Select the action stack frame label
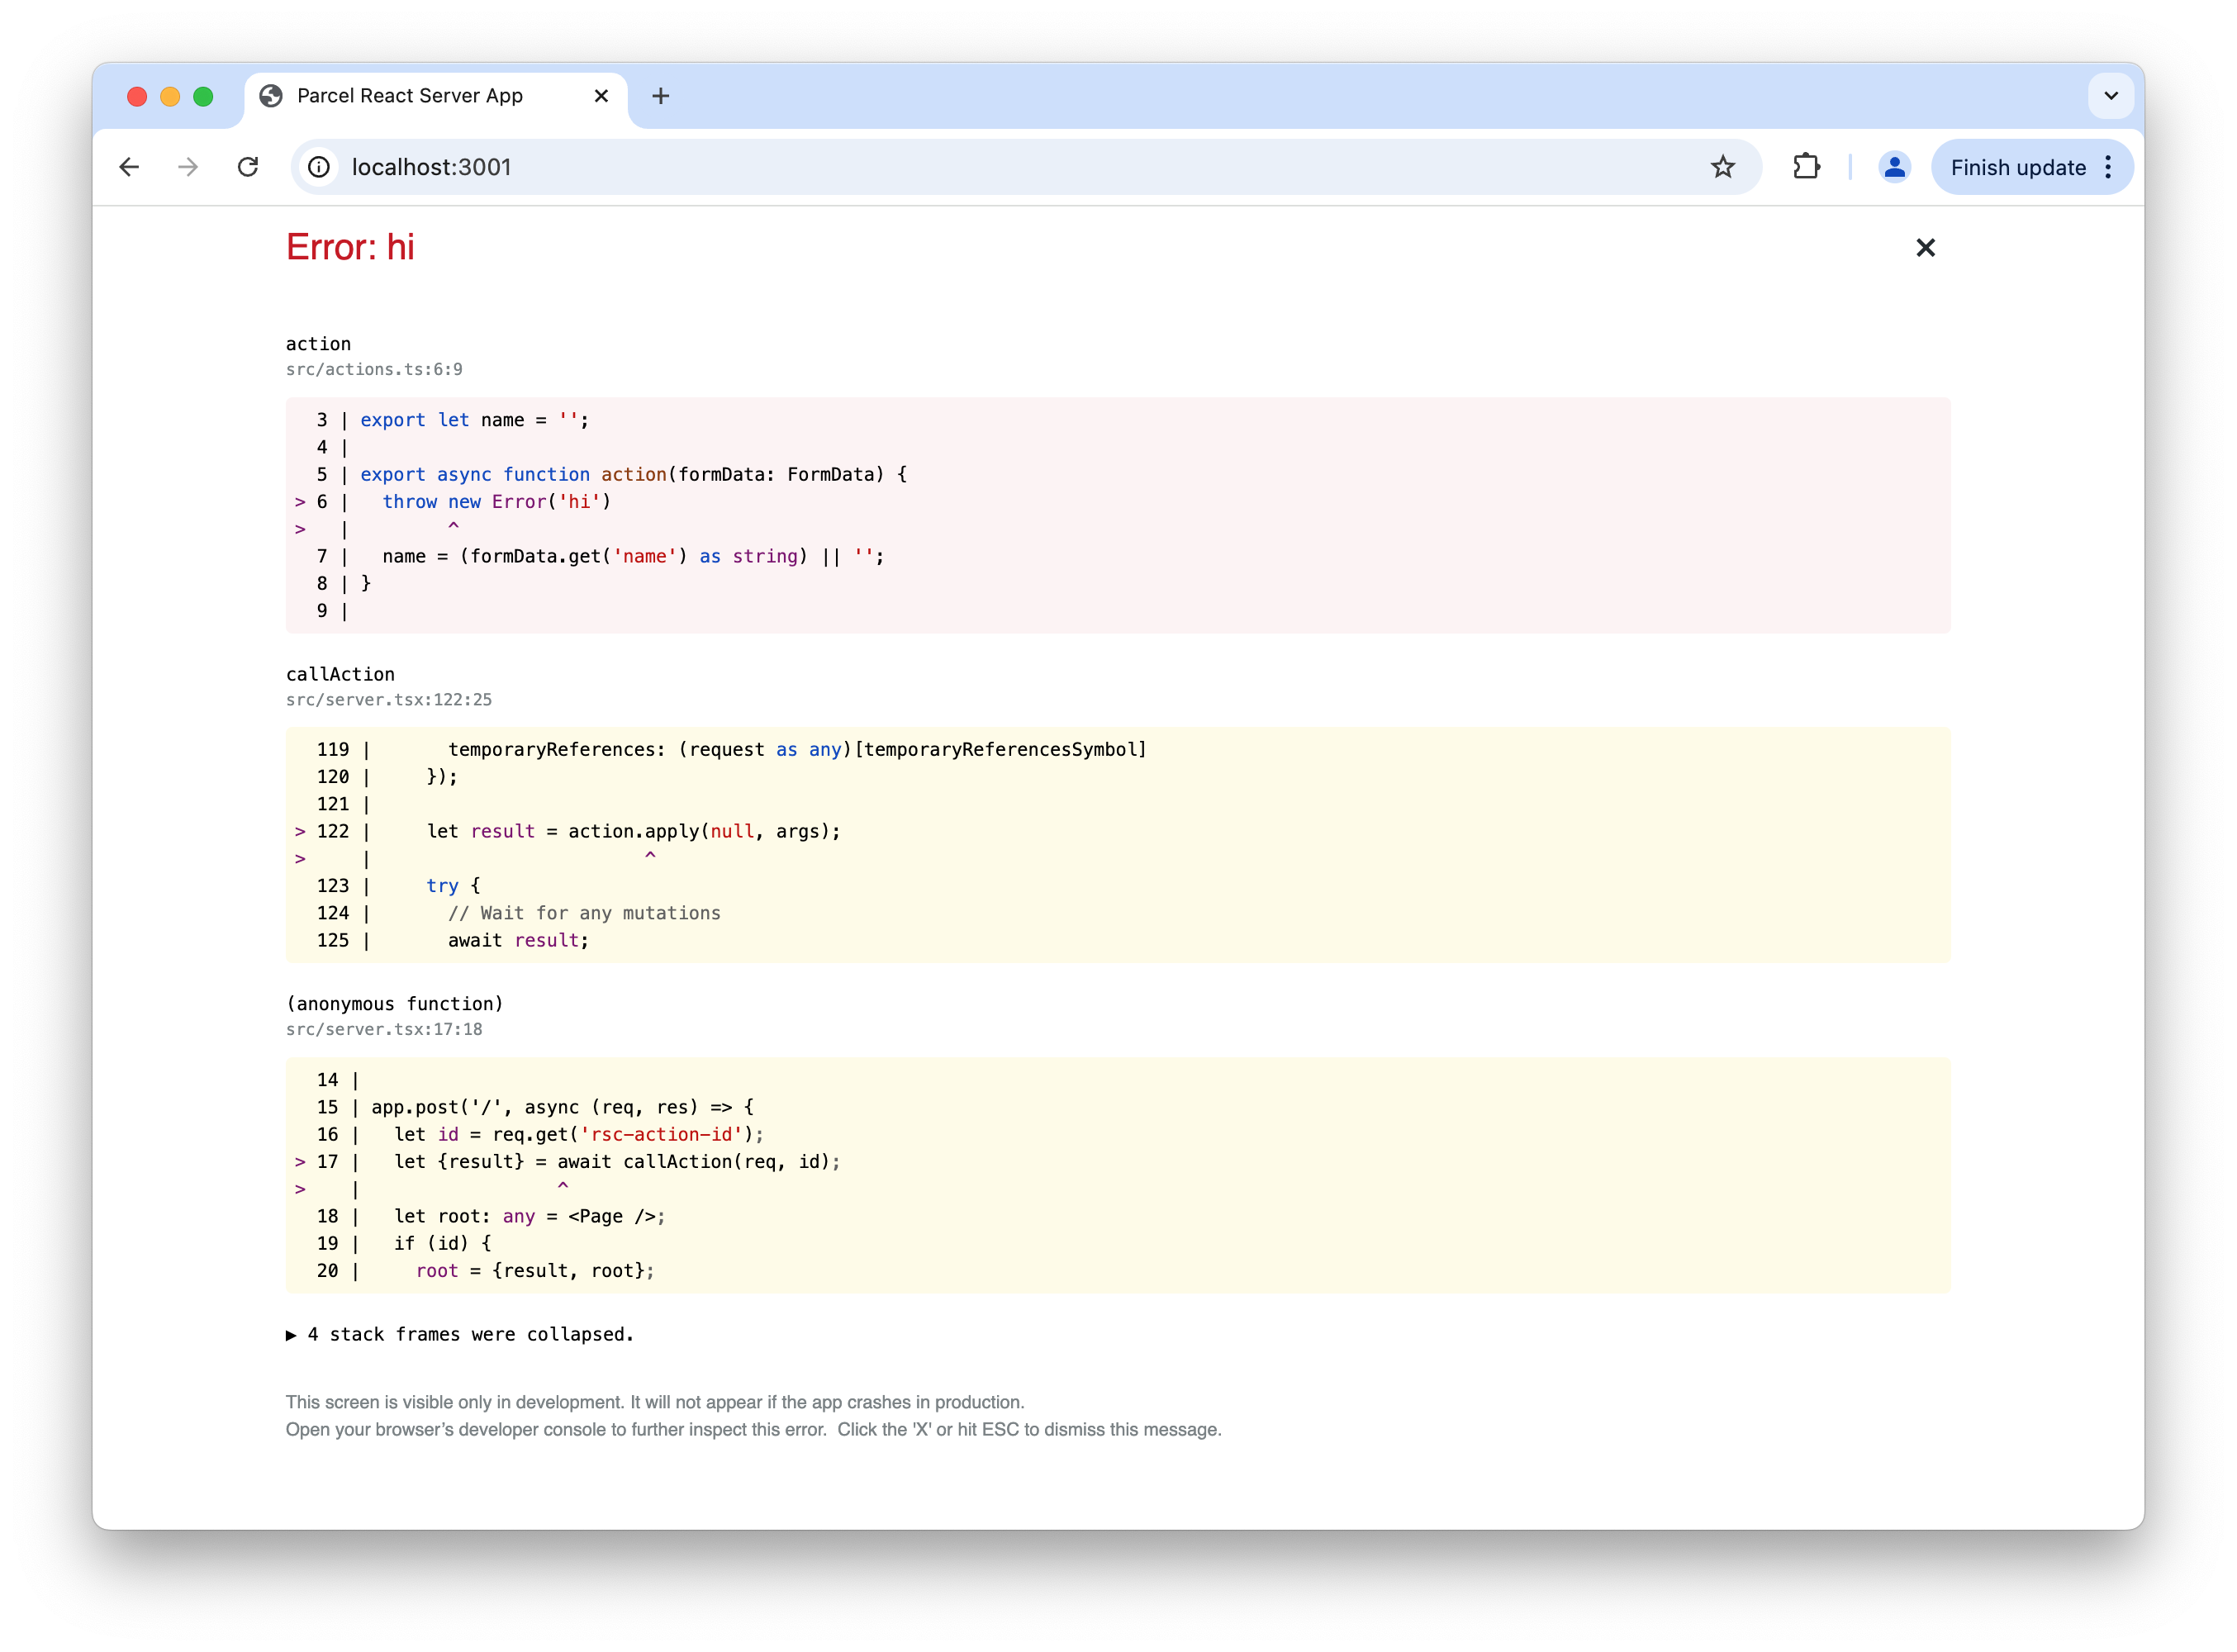Screen dimensions: 2237x1652 pyautogui.click(x=318, y=342)
